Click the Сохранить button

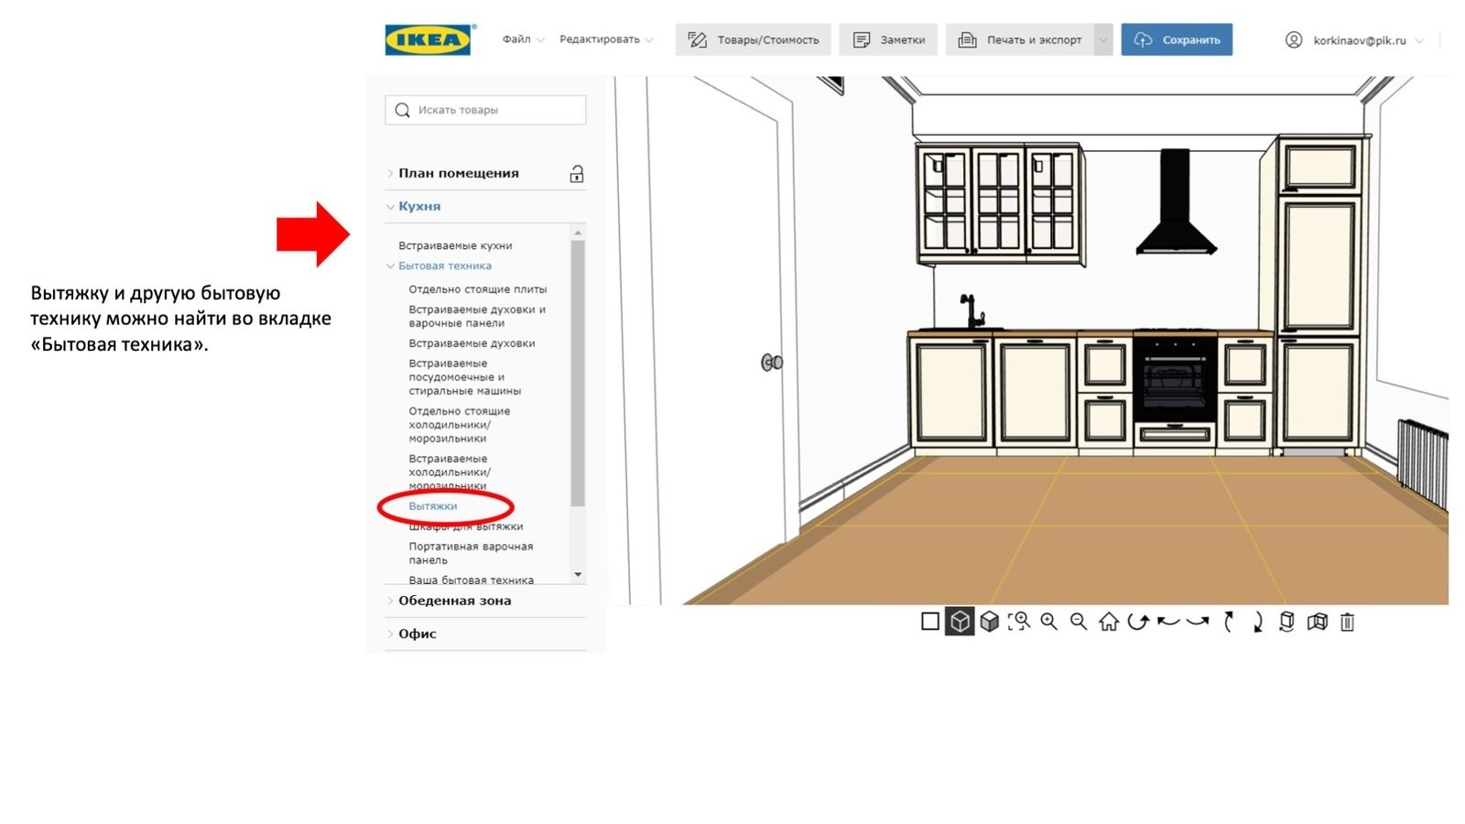1177,40
